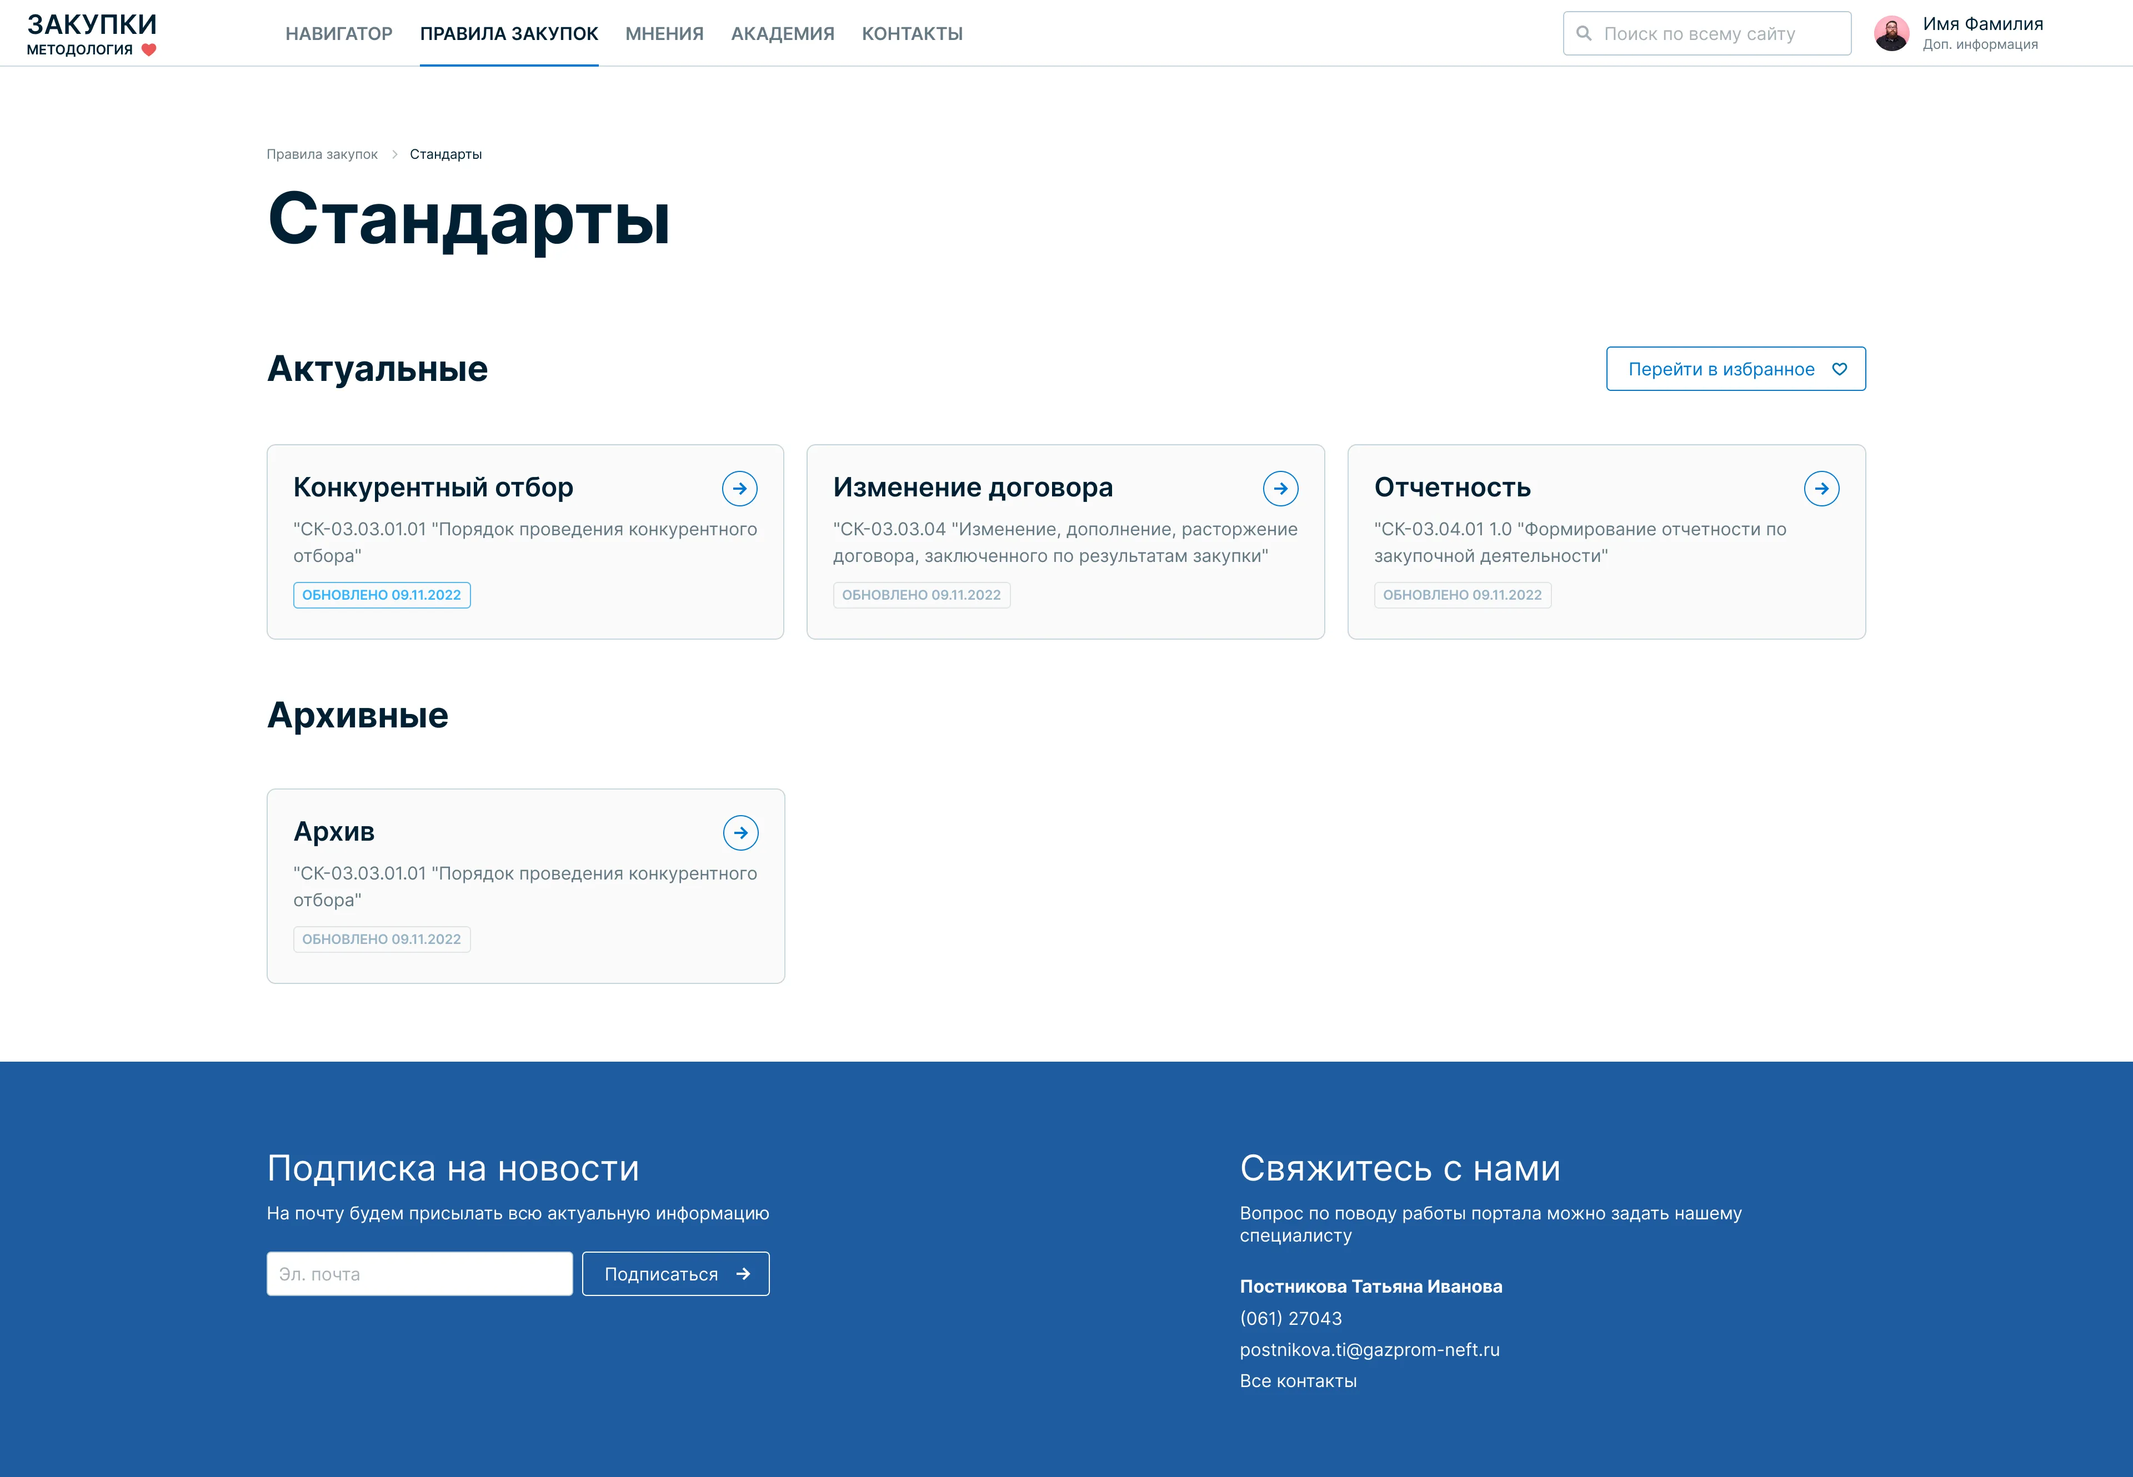This screenshot has height=1477, width=2133.
Task: Go to the Мнения section
Action: [x=664, y=33]
